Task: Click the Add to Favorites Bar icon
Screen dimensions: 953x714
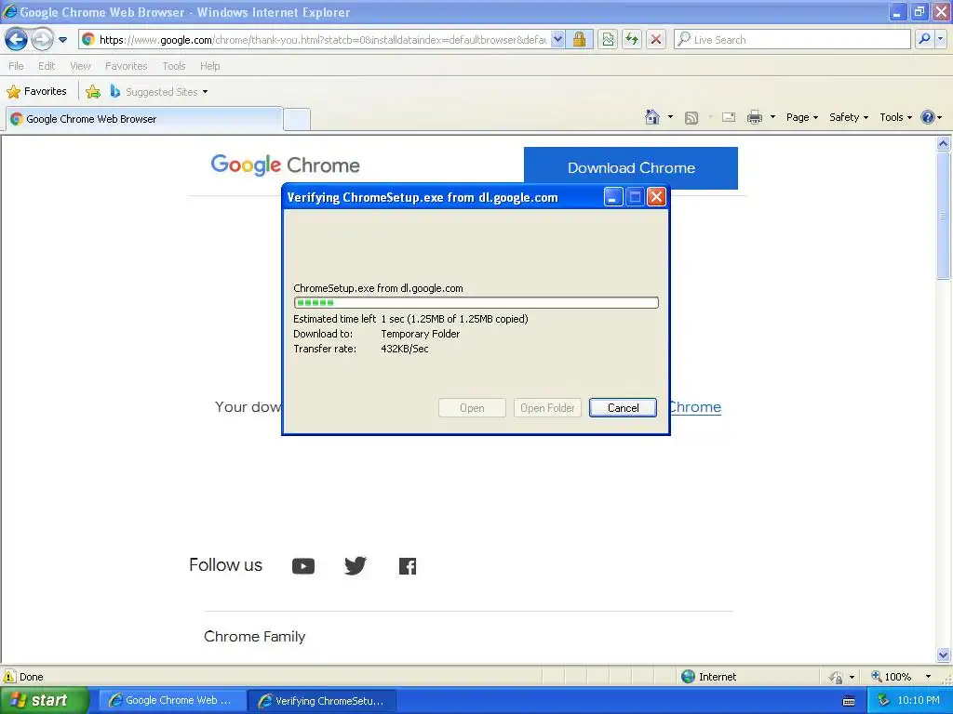Action: click(x=93, y=92)
